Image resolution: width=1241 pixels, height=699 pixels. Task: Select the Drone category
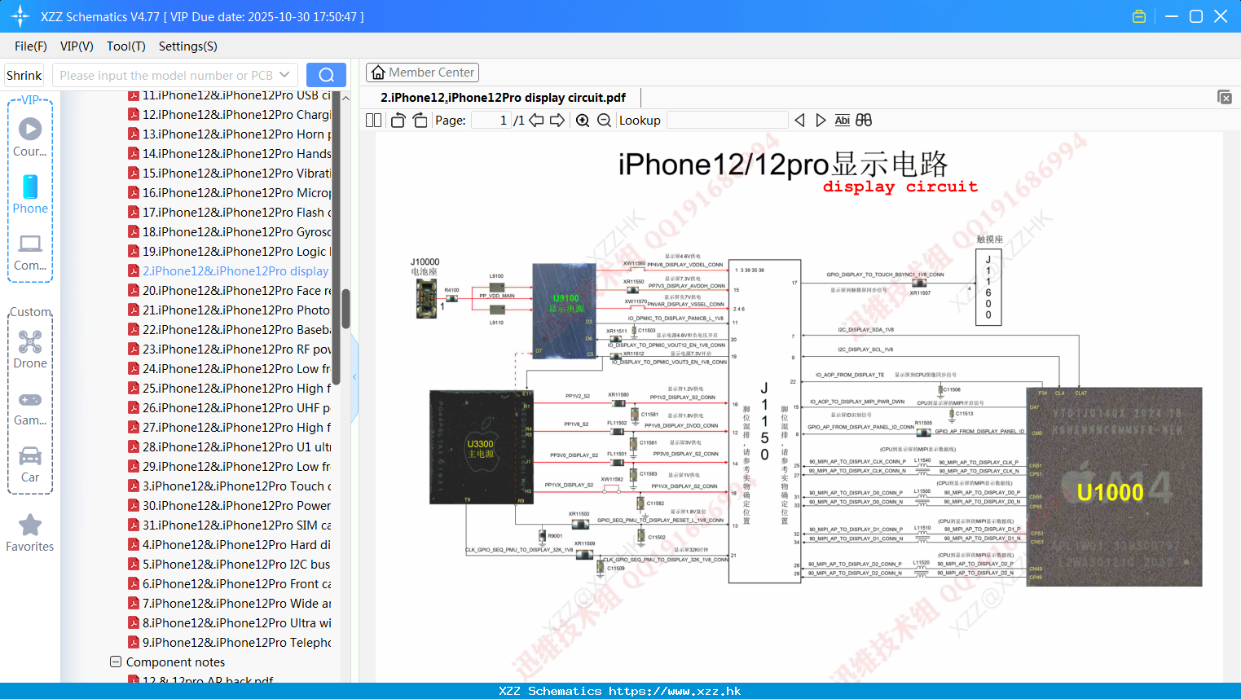click(x=30, y=349)
